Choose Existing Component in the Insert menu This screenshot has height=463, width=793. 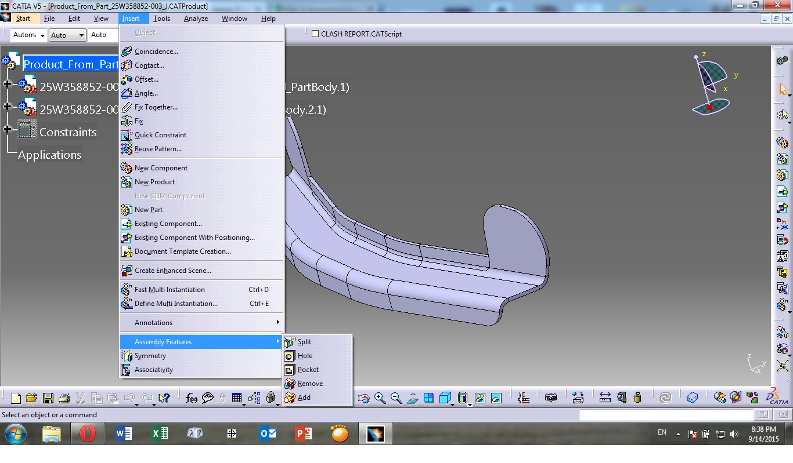pyautogui.click(x=201, y=223)
